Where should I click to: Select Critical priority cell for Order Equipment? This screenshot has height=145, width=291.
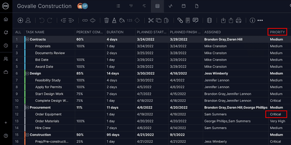276,114
